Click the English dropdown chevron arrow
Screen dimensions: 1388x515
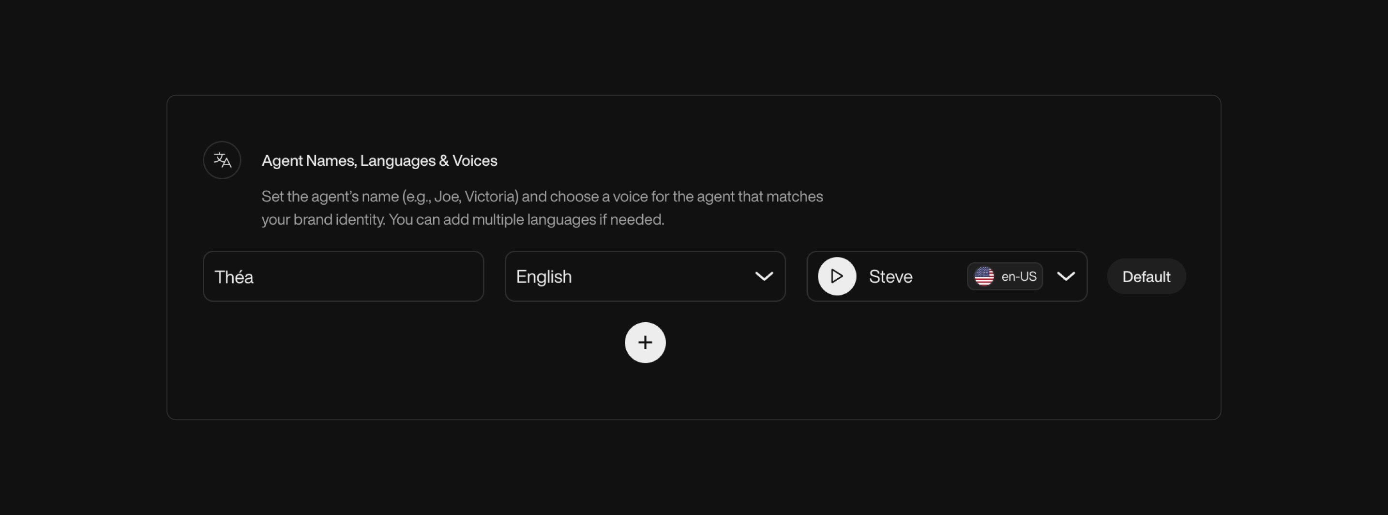pyautogui.click(x=764, y=276)
